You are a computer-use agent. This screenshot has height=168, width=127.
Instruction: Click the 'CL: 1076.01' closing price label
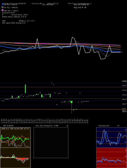(48, 5)
